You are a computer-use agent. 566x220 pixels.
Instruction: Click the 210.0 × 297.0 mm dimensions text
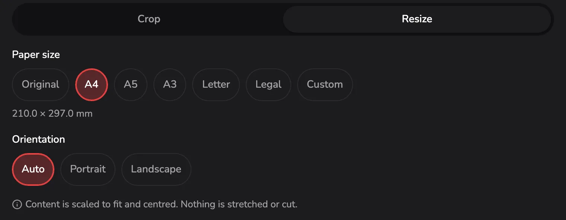tap(52, 113)
